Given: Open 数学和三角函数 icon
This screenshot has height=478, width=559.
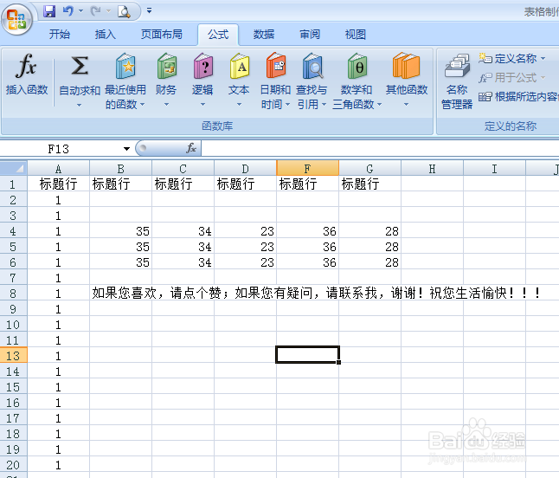Looking at the screenshot, I should (x=357, y=67).
